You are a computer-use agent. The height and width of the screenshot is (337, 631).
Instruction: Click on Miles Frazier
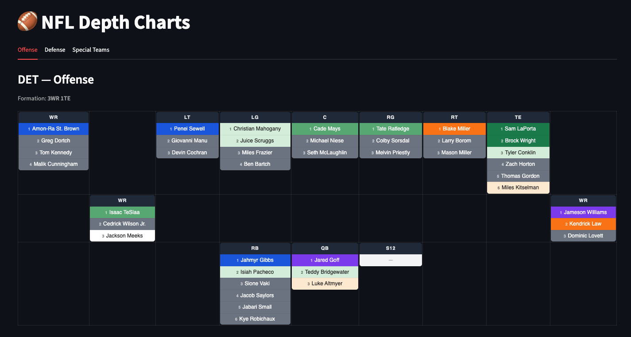tap(255, 153)
